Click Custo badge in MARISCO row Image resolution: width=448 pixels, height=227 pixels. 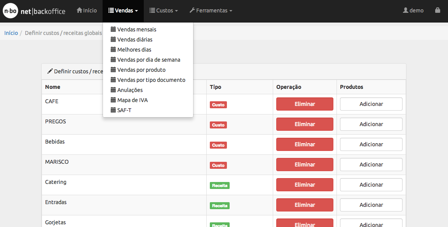point(218,165)
